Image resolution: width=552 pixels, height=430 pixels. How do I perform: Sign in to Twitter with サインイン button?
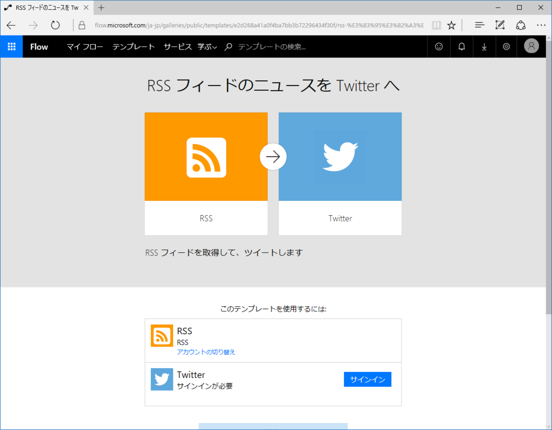coord(367,379)
